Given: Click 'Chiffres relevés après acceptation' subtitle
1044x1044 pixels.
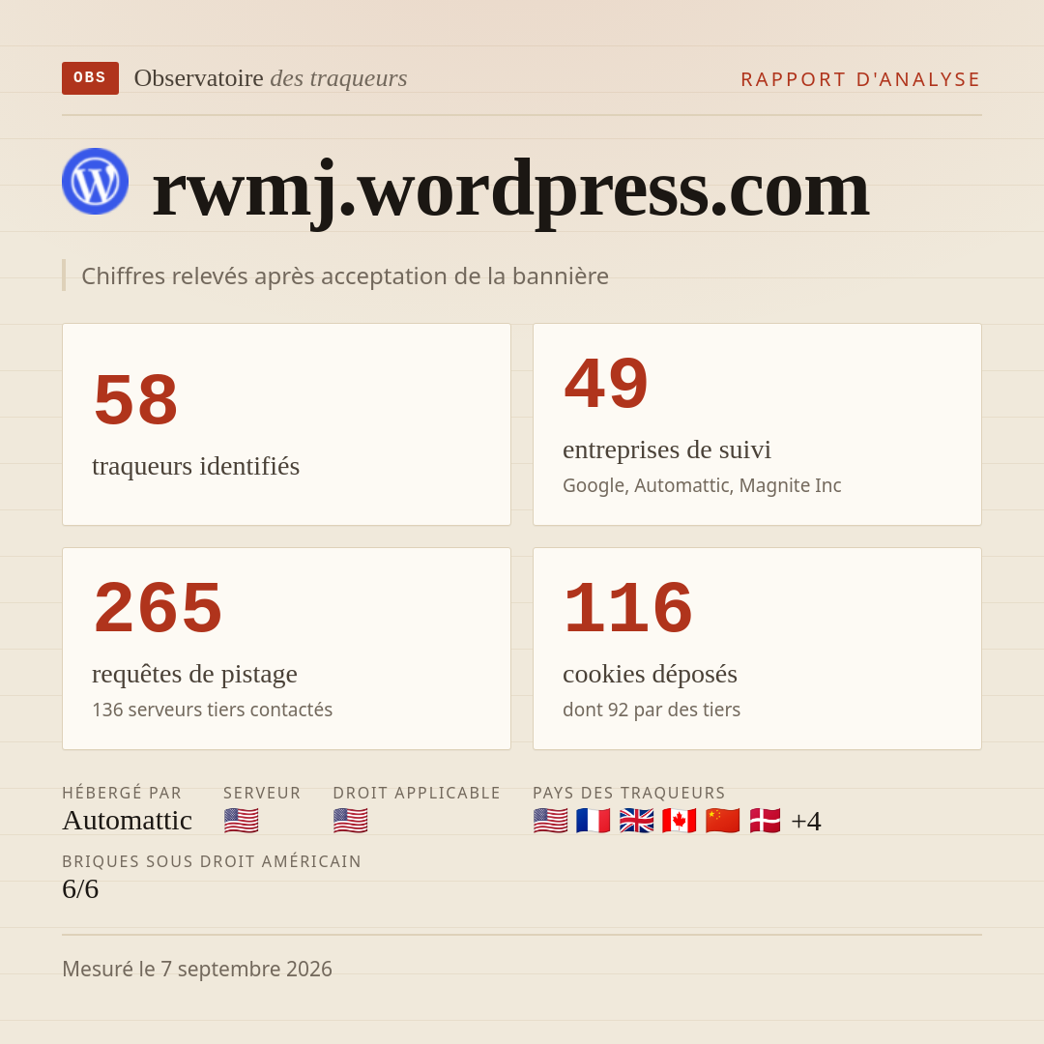Looking at the screenshot, I should (x=345, y=275).
